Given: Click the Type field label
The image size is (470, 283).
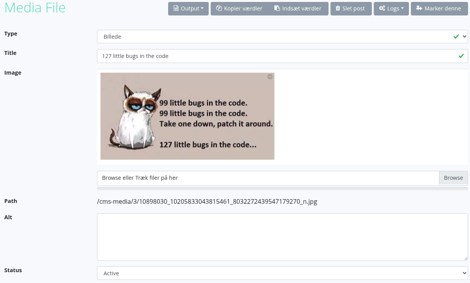Looking at the screenshot, I should 11,34.
